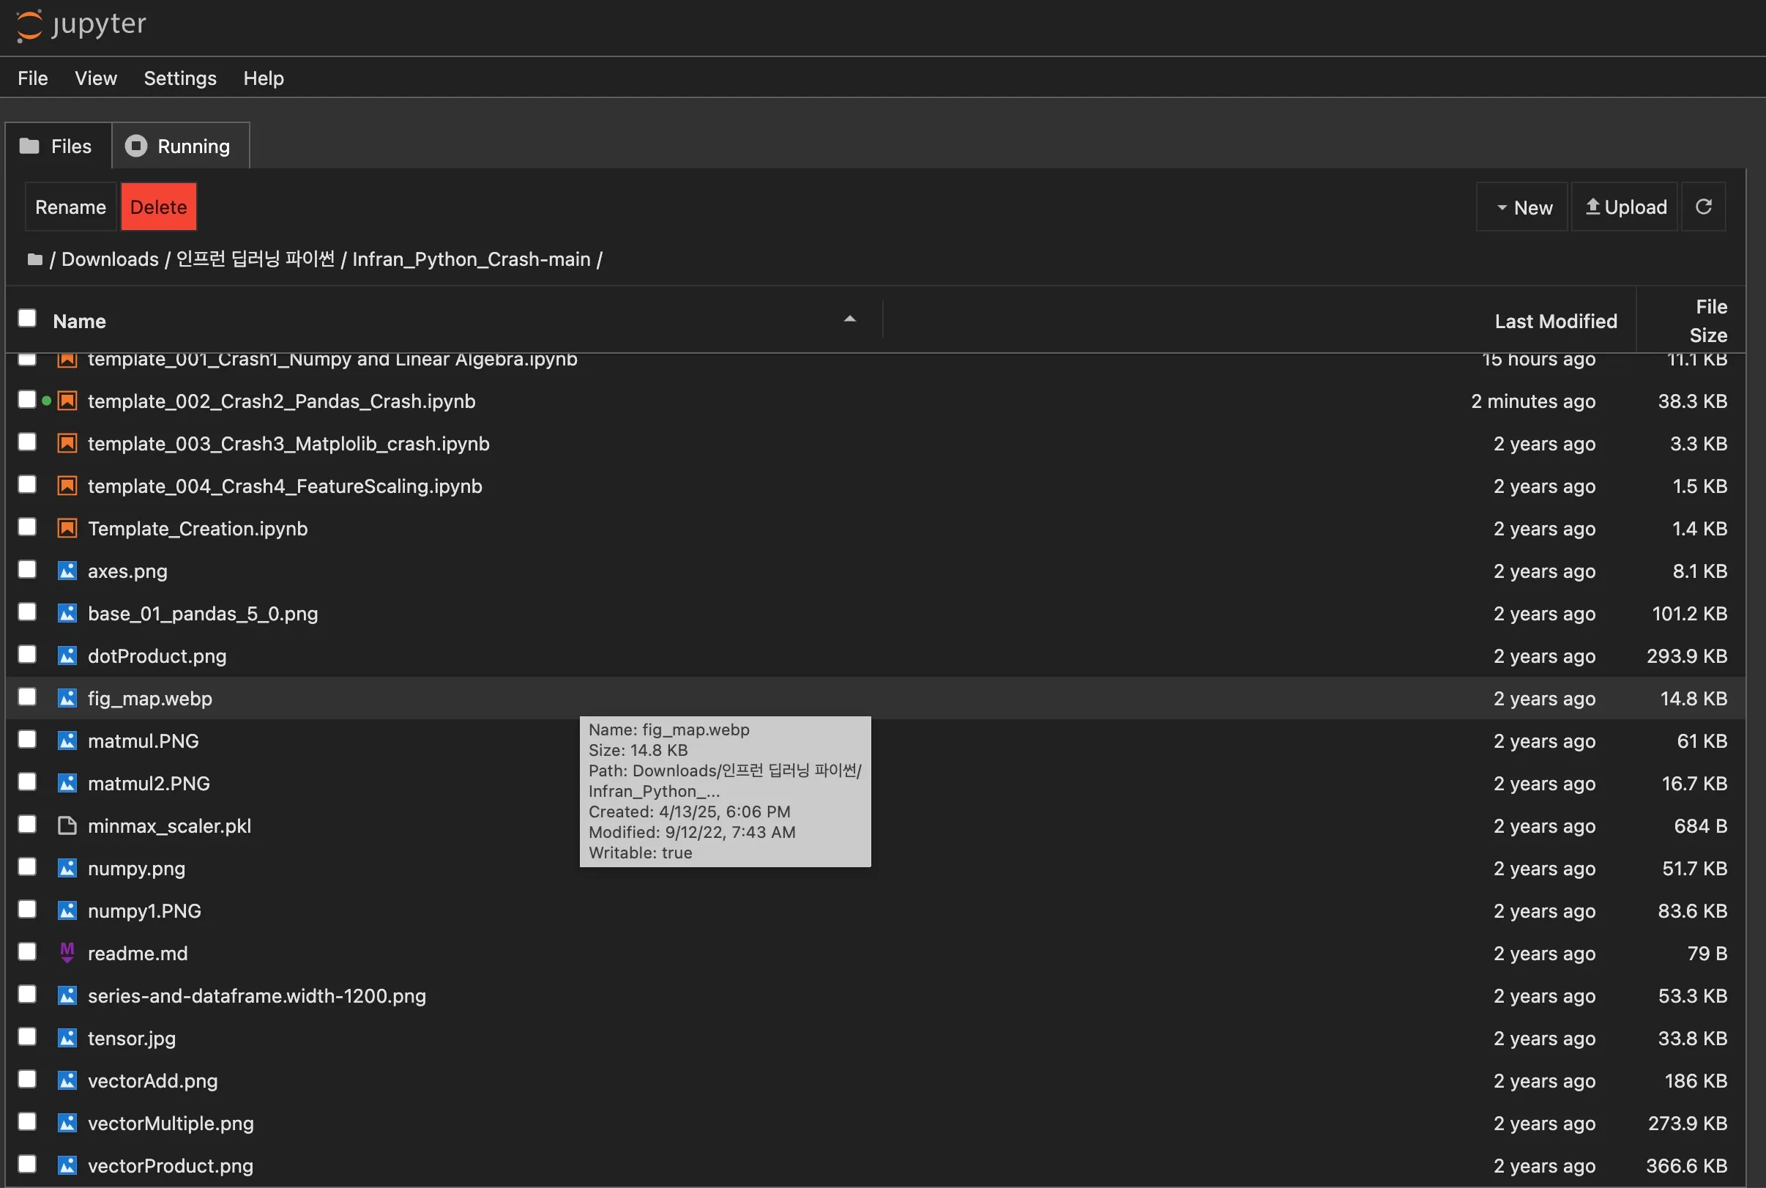Click image icon of tensor.jpg
This screenshot has height=1188, width=1766.
pos(67,1037)
